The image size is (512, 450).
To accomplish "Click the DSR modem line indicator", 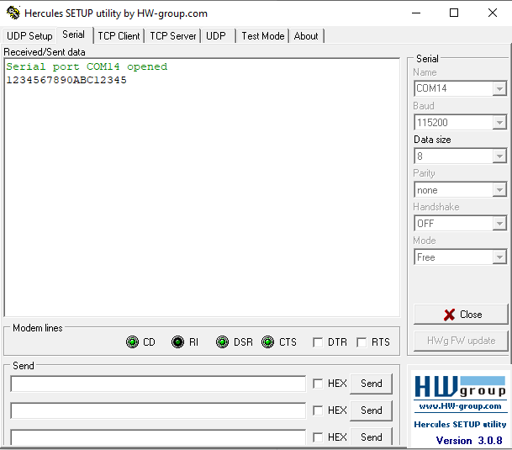I will 222,342.
